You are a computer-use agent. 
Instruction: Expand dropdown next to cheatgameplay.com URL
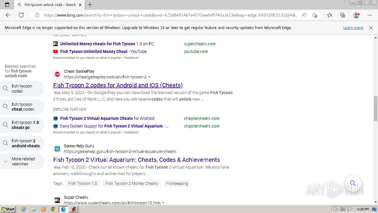[149, 77]
